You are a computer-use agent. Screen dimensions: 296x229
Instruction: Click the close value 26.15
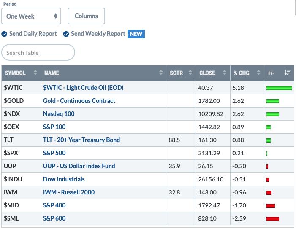[206, 166]
